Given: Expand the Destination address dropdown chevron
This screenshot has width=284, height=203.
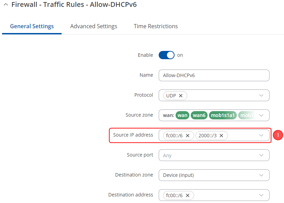Looking at the screenshot, I should 261,195.
